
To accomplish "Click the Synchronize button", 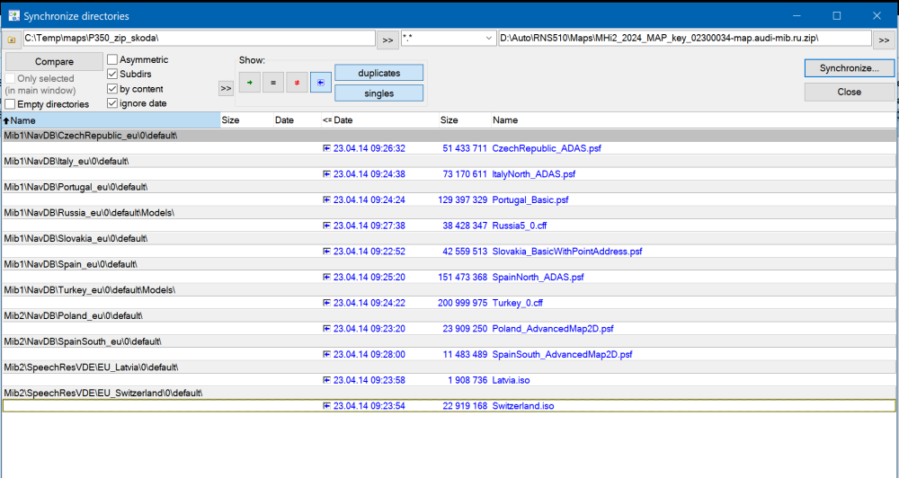I will tap(850, 68).
